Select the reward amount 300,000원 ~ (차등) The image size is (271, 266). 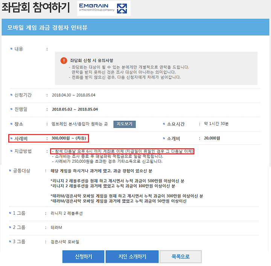click(69, 138)
